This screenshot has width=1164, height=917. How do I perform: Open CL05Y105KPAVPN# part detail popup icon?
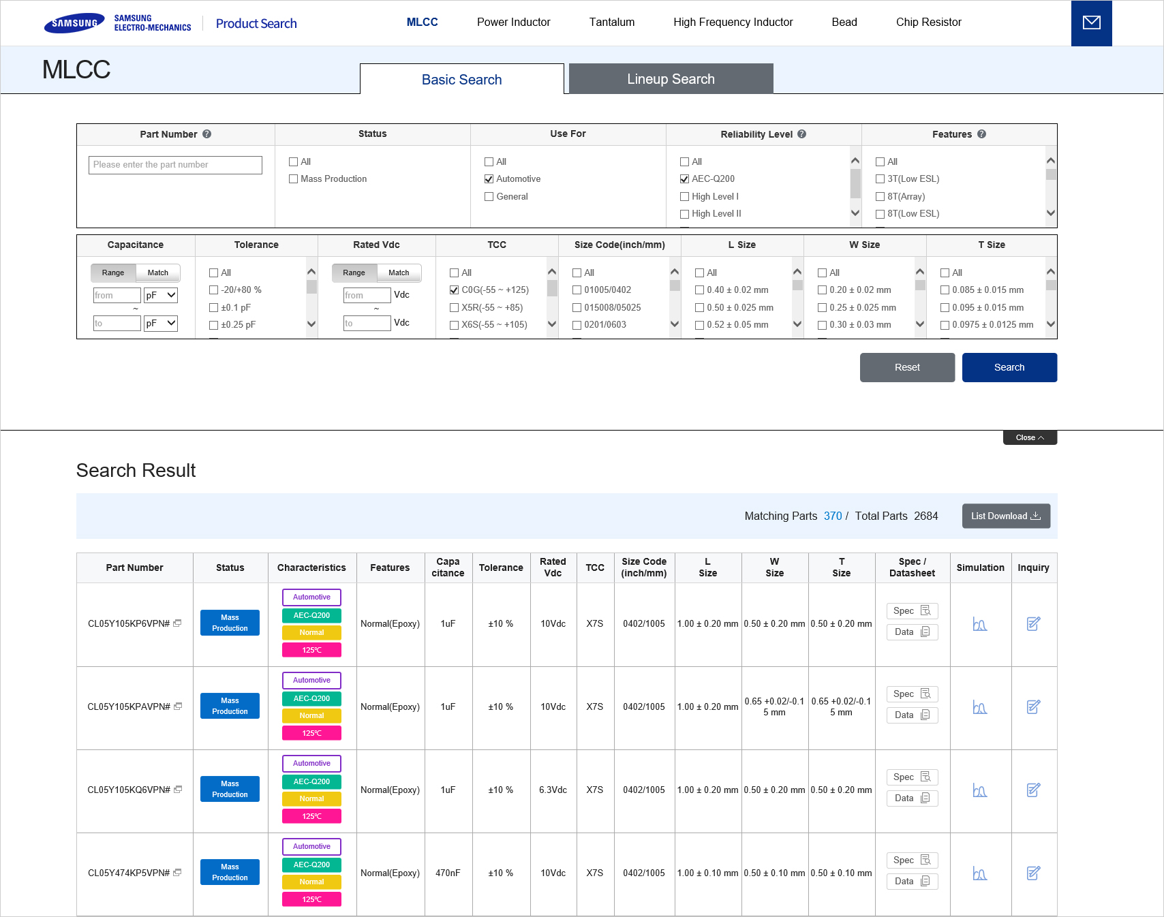coord(178,706)
